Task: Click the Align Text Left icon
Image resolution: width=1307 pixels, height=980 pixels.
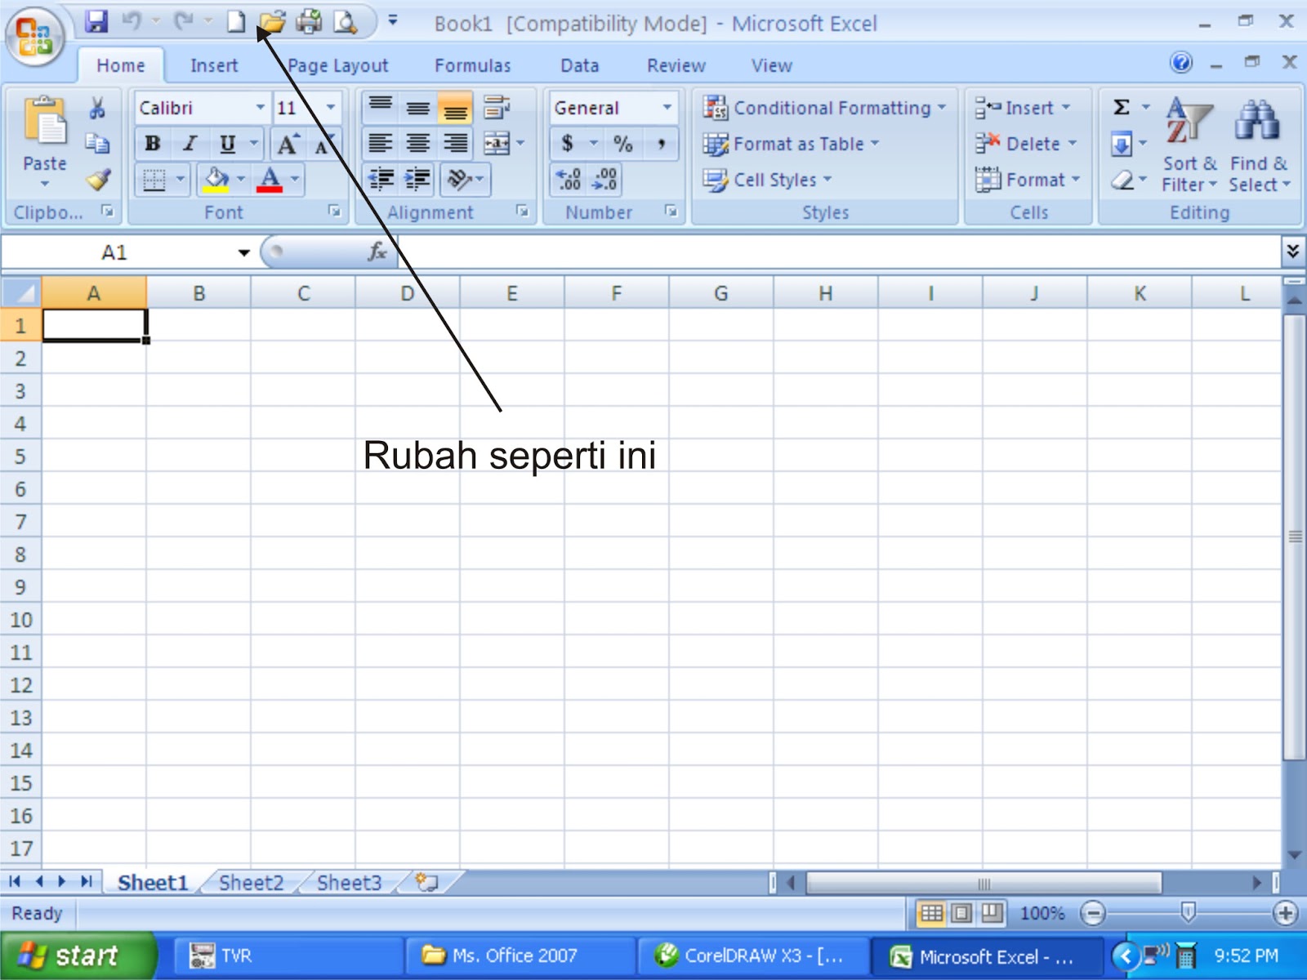Action: pos(380,144)
